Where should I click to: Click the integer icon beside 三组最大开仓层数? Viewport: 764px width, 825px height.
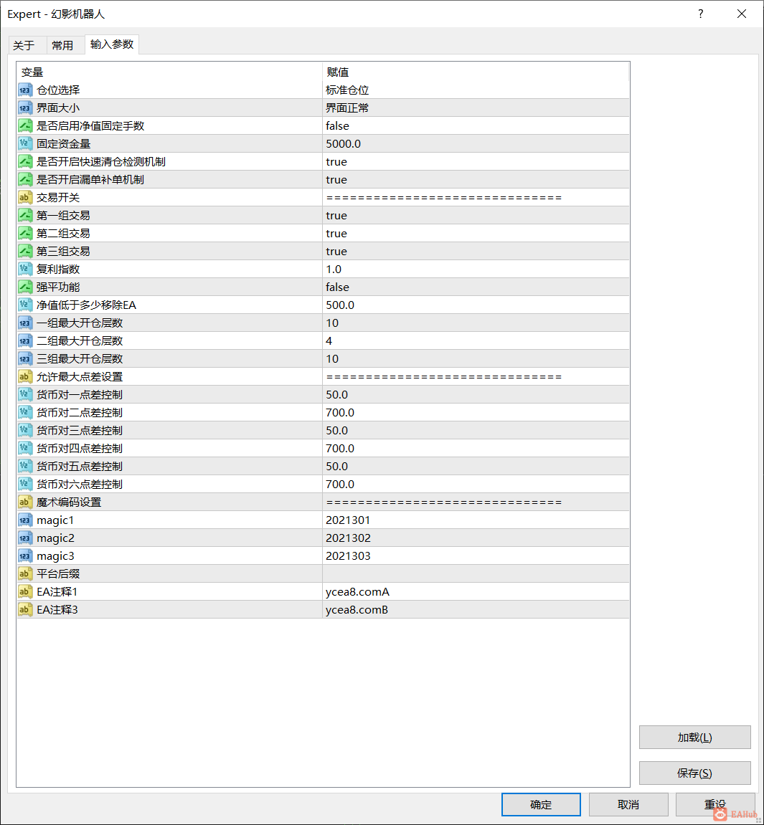coord(25,358)
